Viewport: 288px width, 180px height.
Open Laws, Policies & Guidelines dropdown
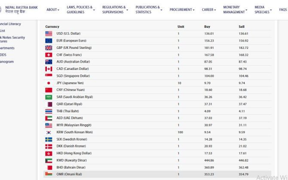pyautogui.click(x=81, y=9)
